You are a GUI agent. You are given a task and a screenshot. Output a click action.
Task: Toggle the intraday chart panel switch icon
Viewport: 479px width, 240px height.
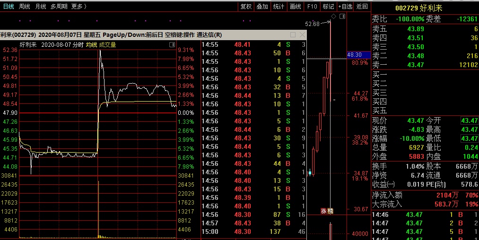tap(172, 45)
